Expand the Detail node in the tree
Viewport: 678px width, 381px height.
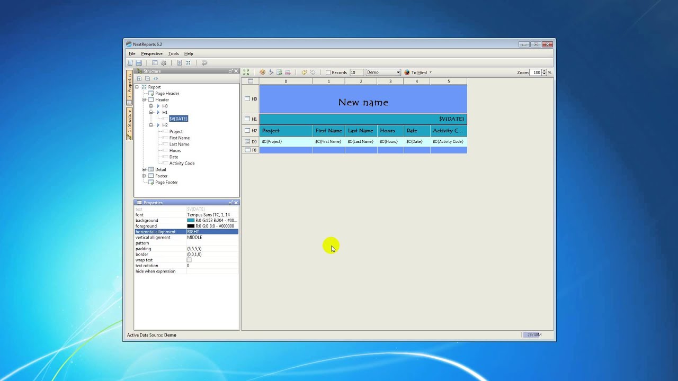point(144,169)
